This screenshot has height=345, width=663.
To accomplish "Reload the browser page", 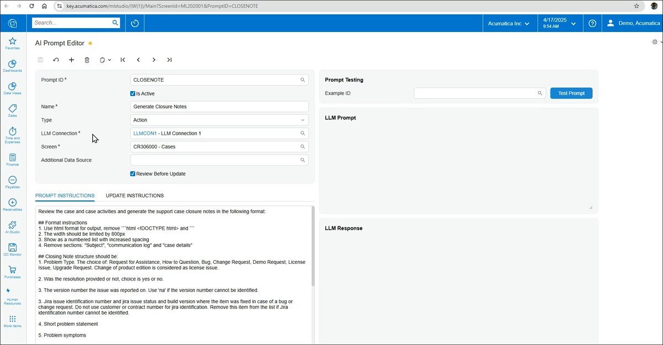I will click(31, 6).
